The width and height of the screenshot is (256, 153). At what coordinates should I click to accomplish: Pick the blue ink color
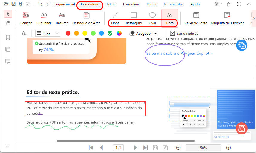[x=102, y=33]
